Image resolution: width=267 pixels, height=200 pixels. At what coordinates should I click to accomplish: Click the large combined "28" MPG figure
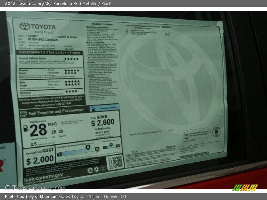(38, 130)
